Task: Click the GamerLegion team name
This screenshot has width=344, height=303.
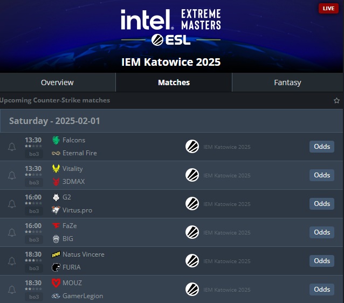Action: [x=82, y=296]
